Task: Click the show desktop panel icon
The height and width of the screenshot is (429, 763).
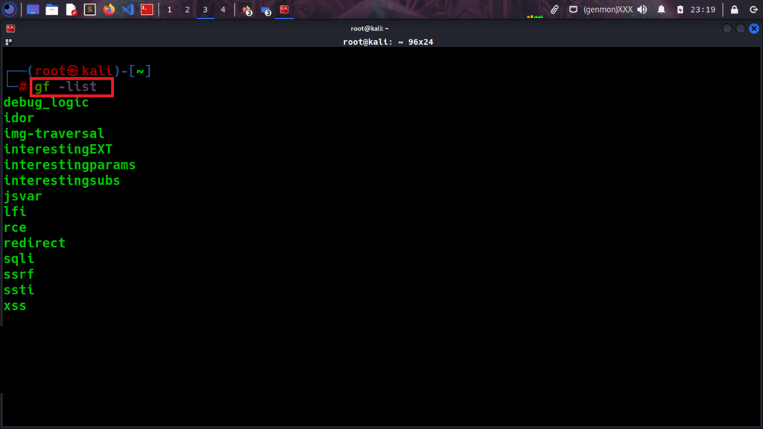Action: click(33, 10)
